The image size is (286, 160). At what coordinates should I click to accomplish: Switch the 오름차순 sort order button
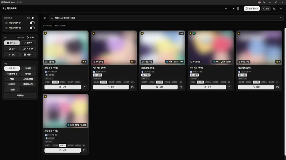[20, 96]
